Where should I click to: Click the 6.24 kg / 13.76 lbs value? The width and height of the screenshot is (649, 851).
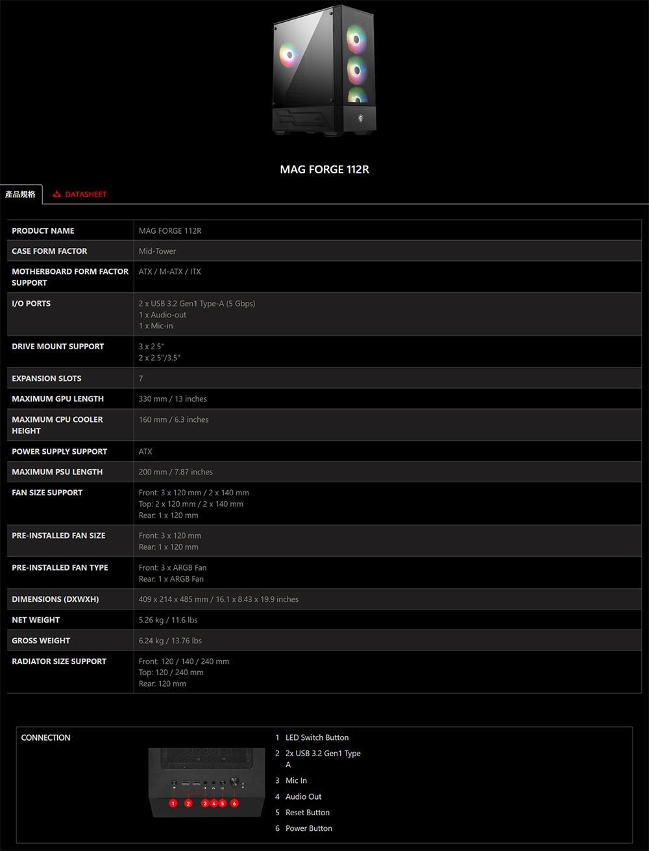pyautogui.click(x=170, y=641)
